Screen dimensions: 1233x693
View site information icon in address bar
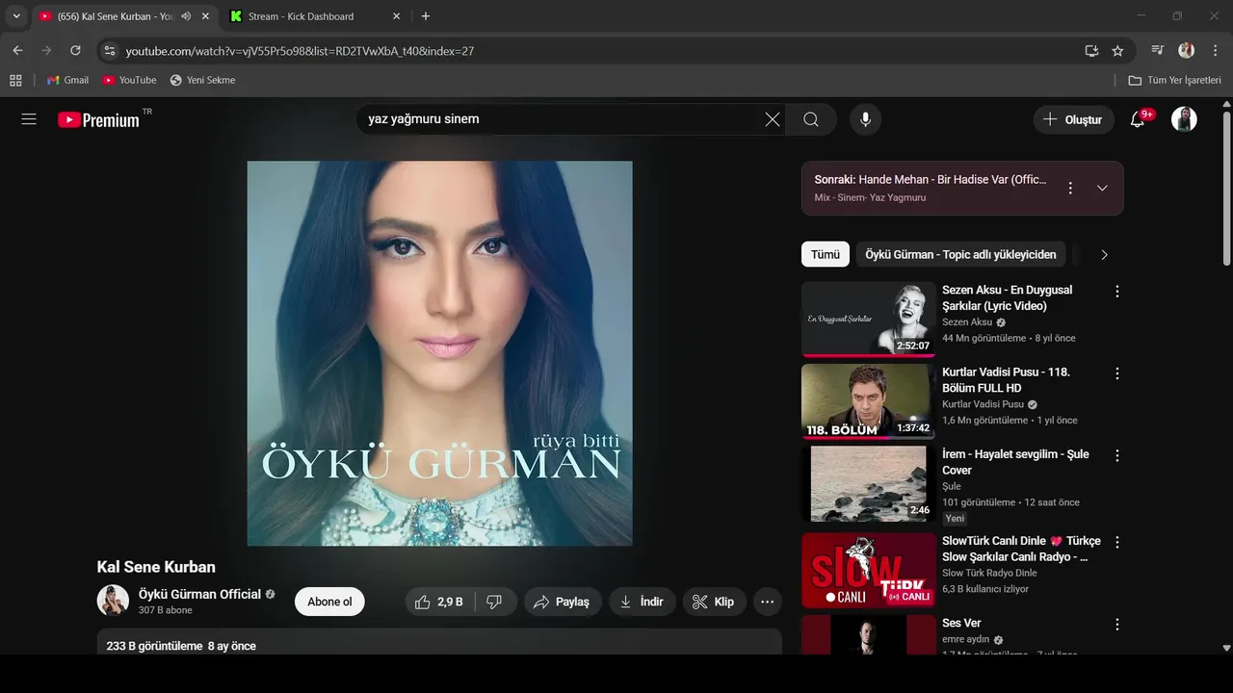(x=109, y=50)
